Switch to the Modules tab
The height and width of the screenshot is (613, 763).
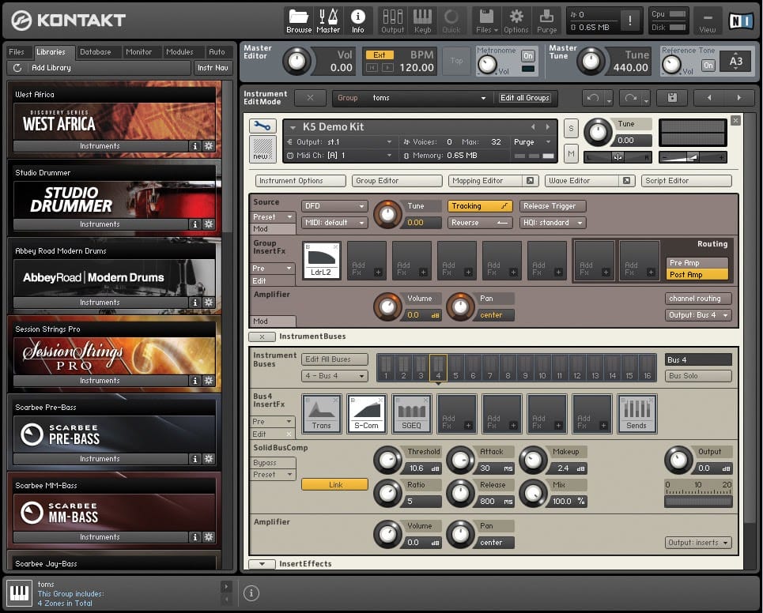tap(179, 52)
